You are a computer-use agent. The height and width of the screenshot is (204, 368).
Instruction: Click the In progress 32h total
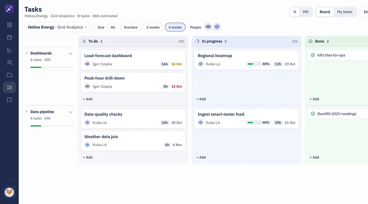tap(295, 41)
